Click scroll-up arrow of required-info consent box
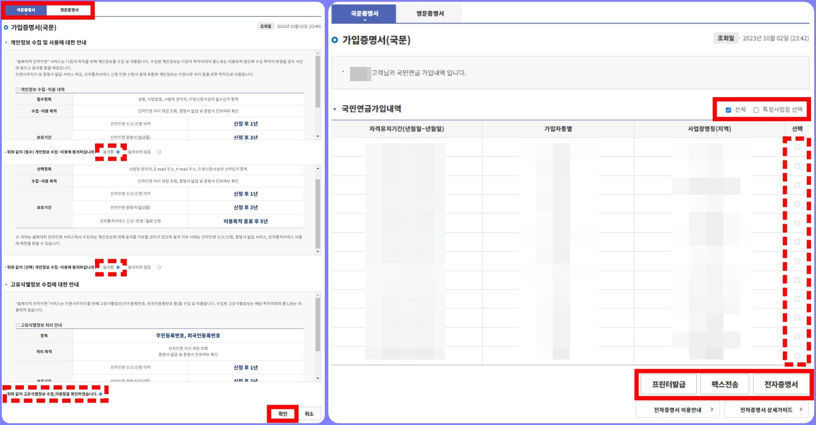 pyautogui.click(x=318, y=53)
